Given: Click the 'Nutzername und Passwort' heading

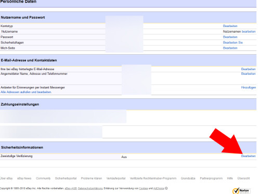Looking at the screenshot, I should pos(23,18).
